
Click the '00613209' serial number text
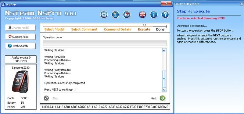pos(21,61)
